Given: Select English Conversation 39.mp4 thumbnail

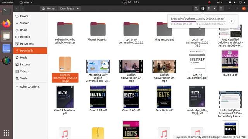Looking at the screenshot, I should [164, 66].
